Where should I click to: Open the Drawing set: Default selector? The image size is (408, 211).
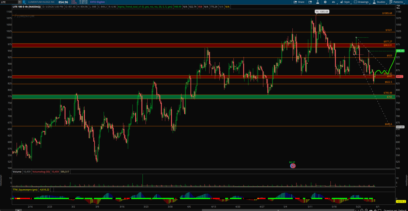(x=395, y=210)
